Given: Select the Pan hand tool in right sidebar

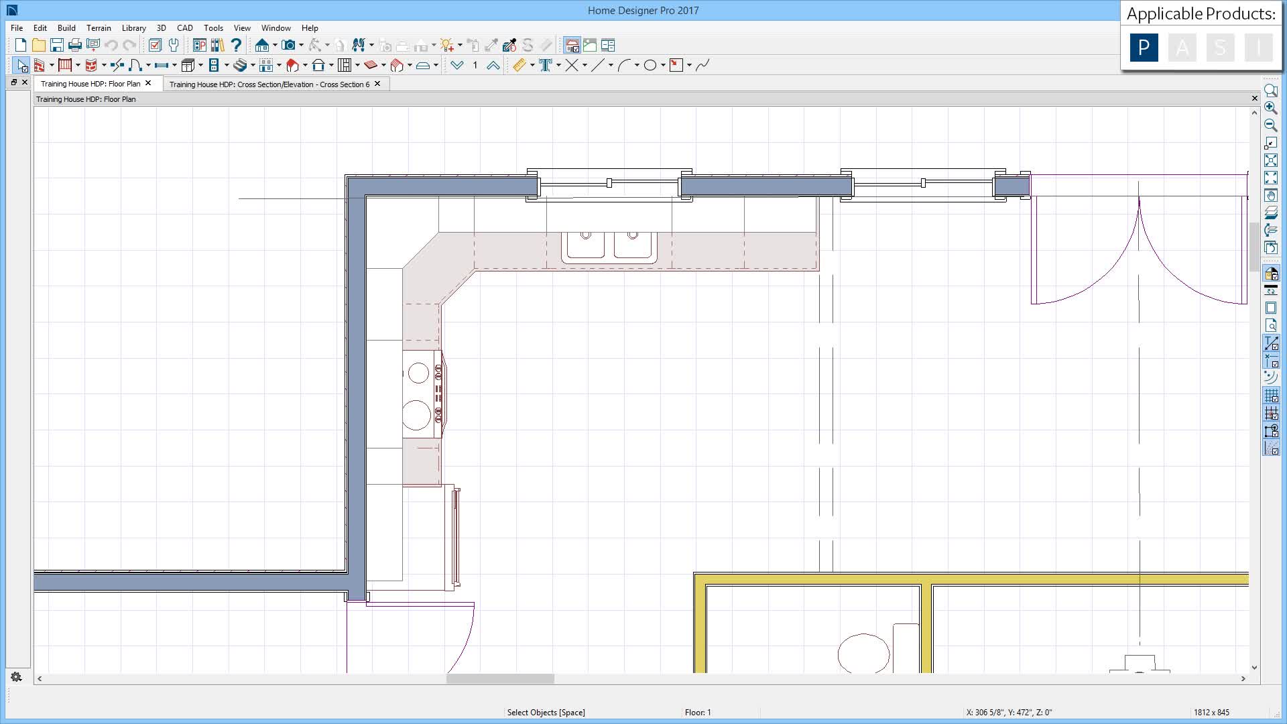Looking at the screenshot, I should coord(1271,196).
